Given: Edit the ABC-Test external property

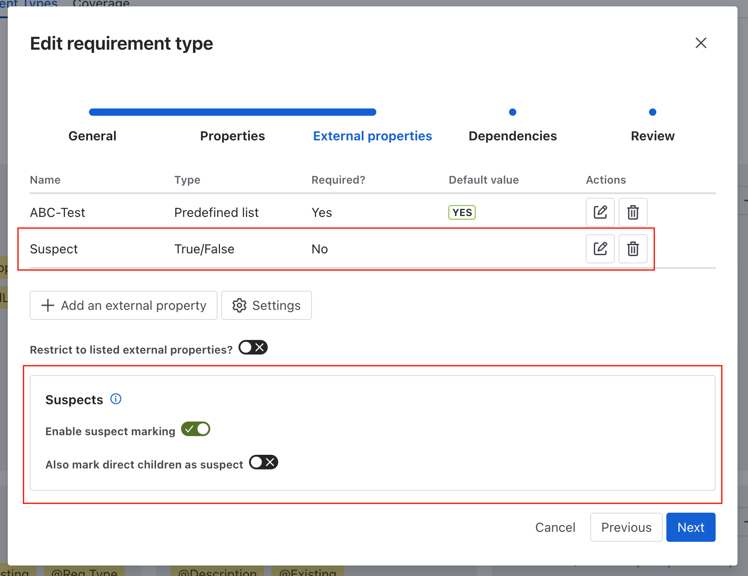Looking at the screenshot, I should coord(600,212).
